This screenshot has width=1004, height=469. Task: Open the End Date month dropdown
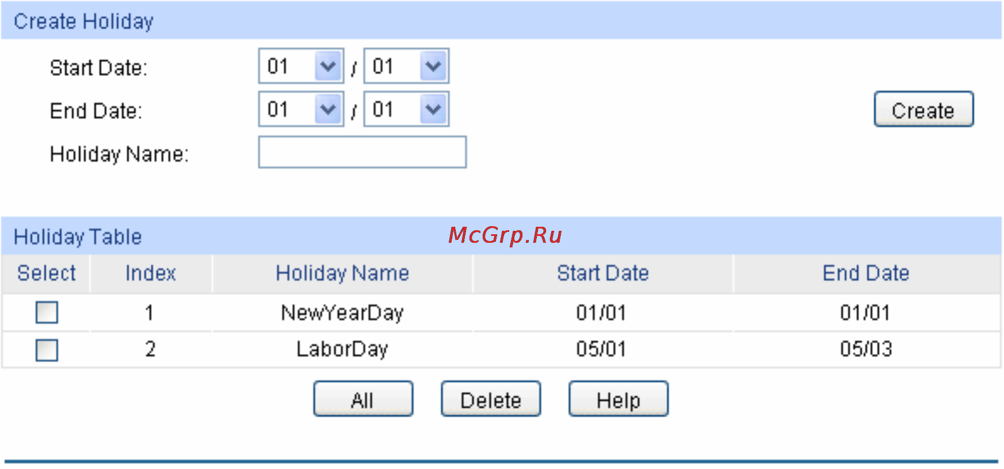click(301, 109)
